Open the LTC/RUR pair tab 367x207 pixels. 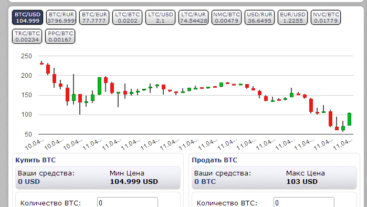pos(193,17)
